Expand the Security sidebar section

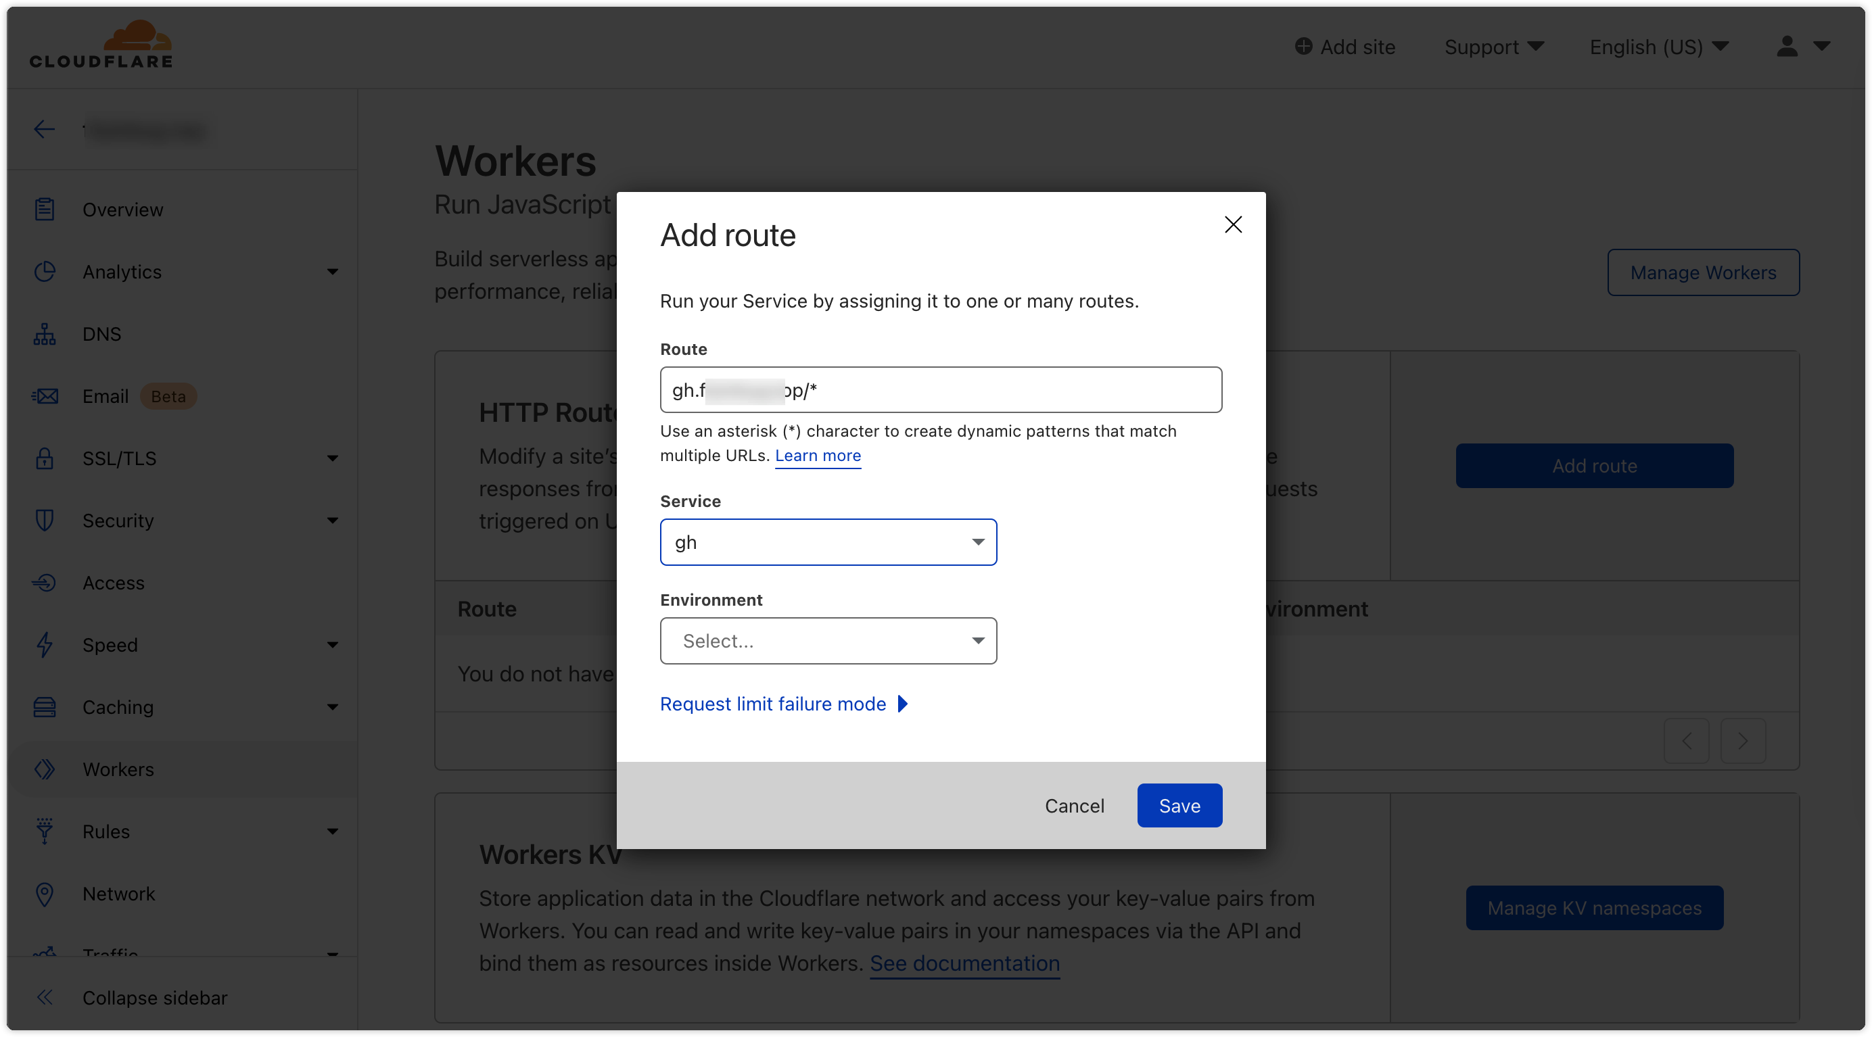tap(332, 521)
